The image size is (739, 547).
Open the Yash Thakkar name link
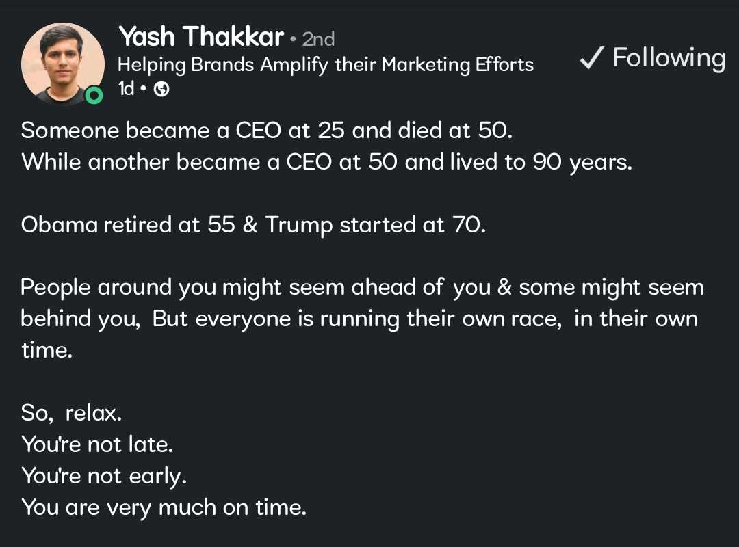click(x=201, y=37)
